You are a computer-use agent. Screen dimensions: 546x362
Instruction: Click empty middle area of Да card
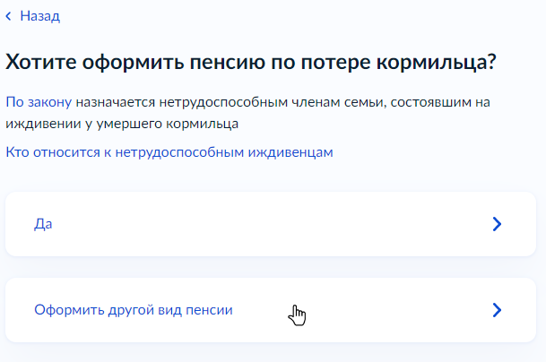click(x=269, y=224)
